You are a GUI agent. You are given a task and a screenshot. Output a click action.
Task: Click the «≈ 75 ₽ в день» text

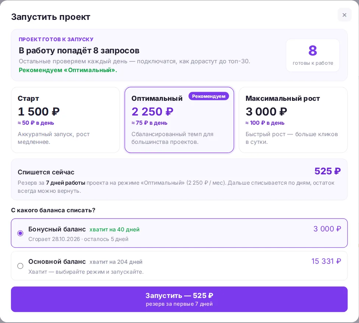pyautogui.click(x=149, y=123)
